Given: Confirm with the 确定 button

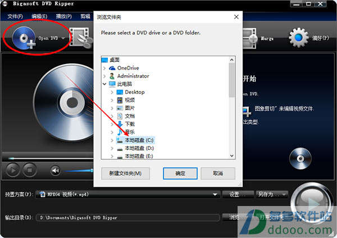Looking at the screenshot, I should click(x=180, y=173).
